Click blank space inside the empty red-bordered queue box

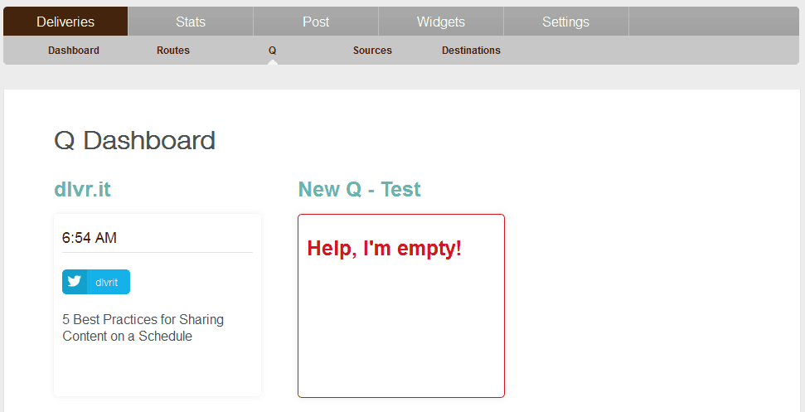point(400,332)
